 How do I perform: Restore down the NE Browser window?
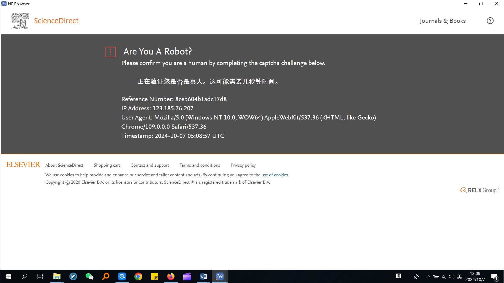[x=481, y=4]
